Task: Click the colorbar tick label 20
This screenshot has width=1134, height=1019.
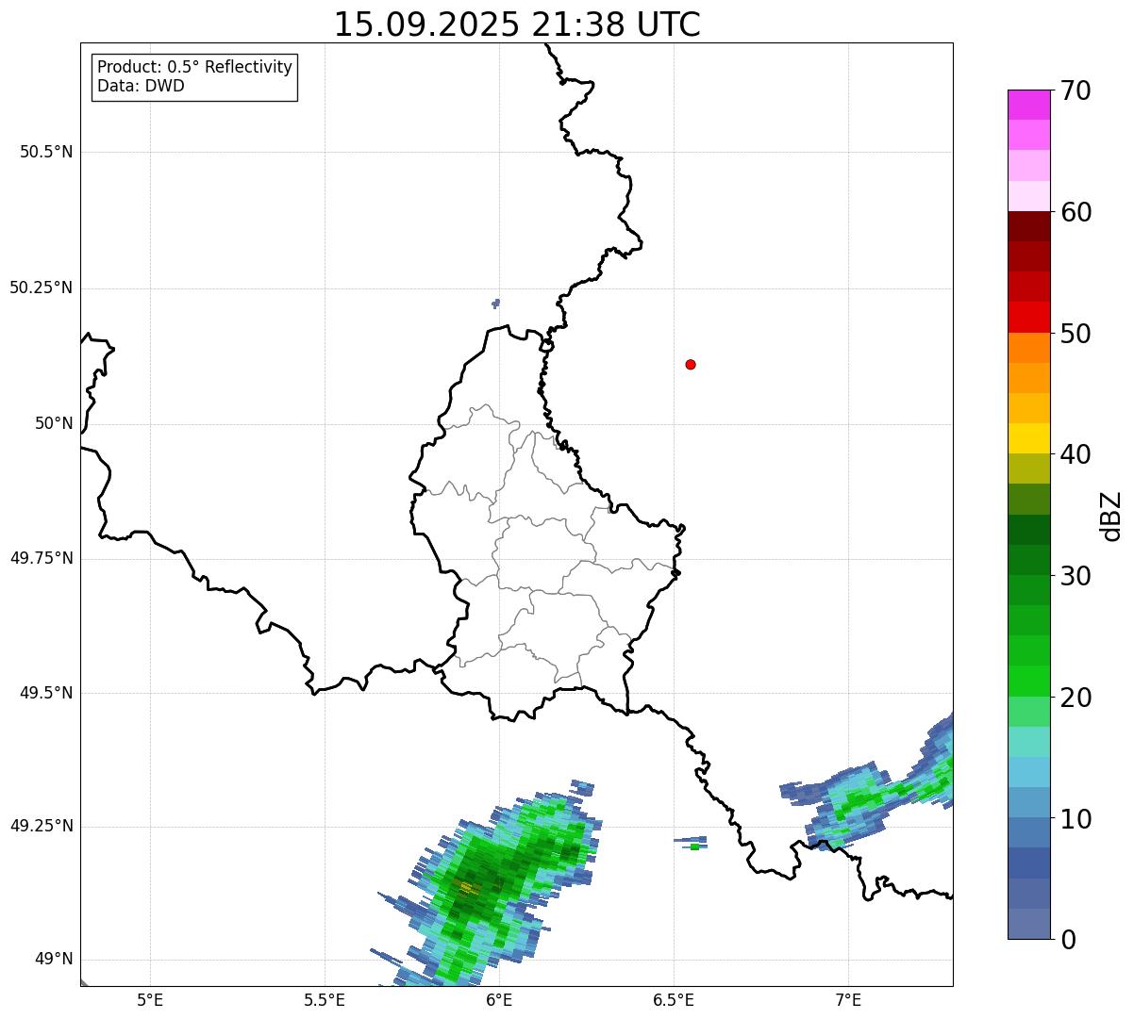Action: (1076, 698)
